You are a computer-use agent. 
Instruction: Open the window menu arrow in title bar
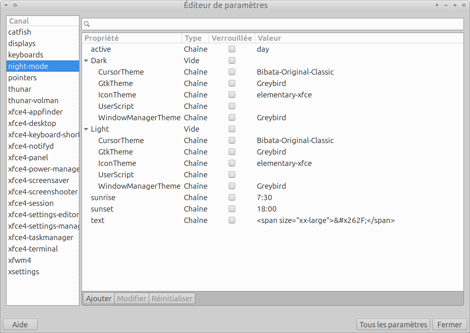pyautogui.click(x=6, y=5)
